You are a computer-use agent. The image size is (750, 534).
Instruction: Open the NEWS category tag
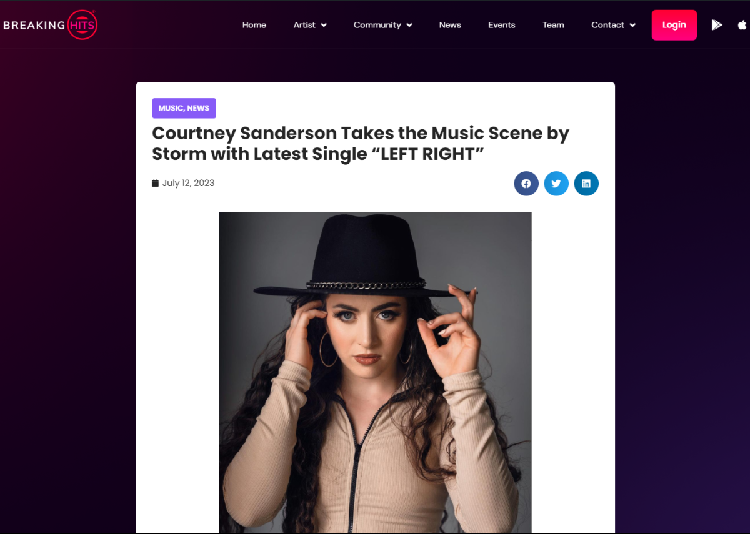coord(198,108)
